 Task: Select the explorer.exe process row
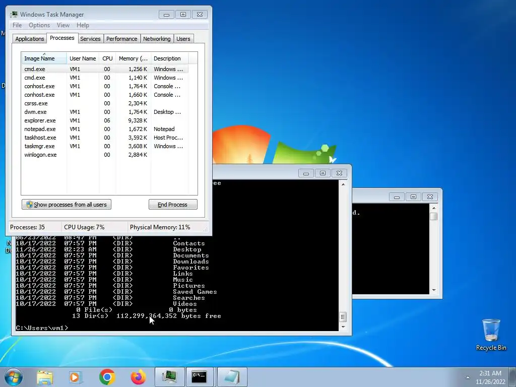click(x=105, y=120)
